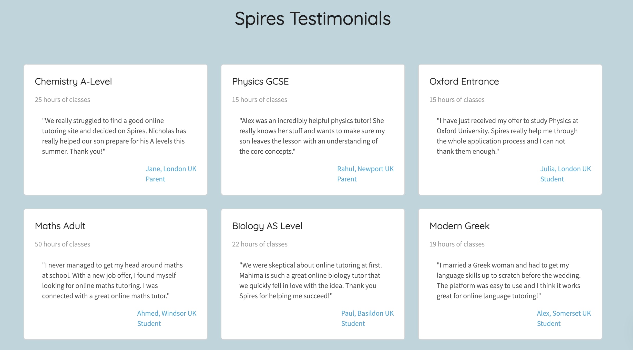Open the Rahul, Newport UK link

pyautogui.click(x=365, y=169)
